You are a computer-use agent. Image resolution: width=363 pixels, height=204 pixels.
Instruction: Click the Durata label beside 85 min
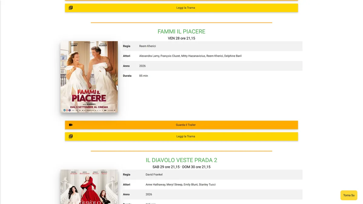click(x=127, y=76)
